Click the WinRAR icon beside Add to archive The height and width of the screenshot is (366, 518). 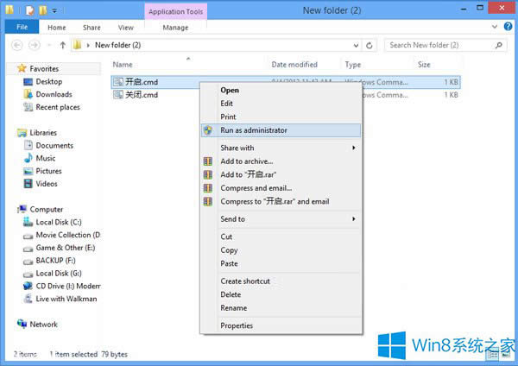tap(207, 161)
